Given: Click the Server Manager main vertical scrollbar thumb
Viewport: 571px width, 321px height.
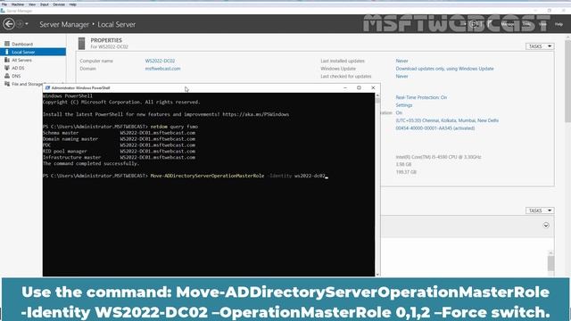Looking at the screenshot, I should click(567, 81).
